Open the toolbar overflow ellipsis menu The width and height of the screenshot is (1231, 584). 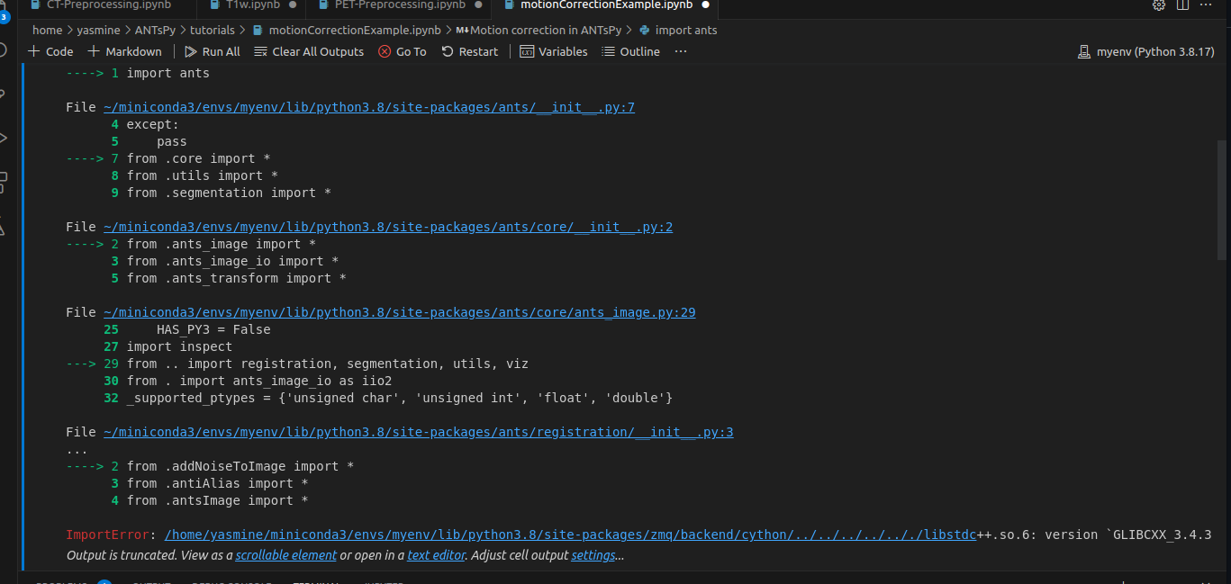(680, 51)
